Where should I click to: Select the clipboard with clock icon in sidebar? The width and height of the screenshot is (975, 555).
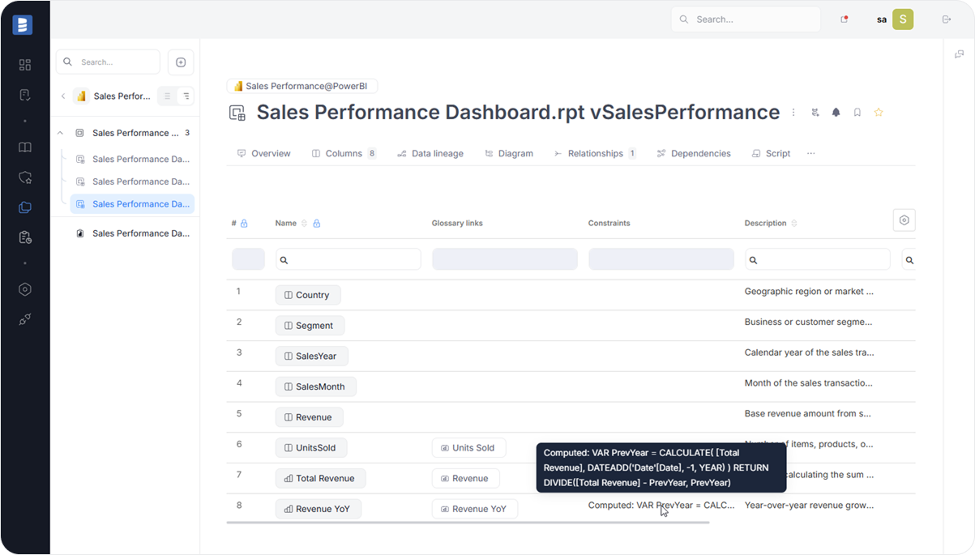click(24, 237)
